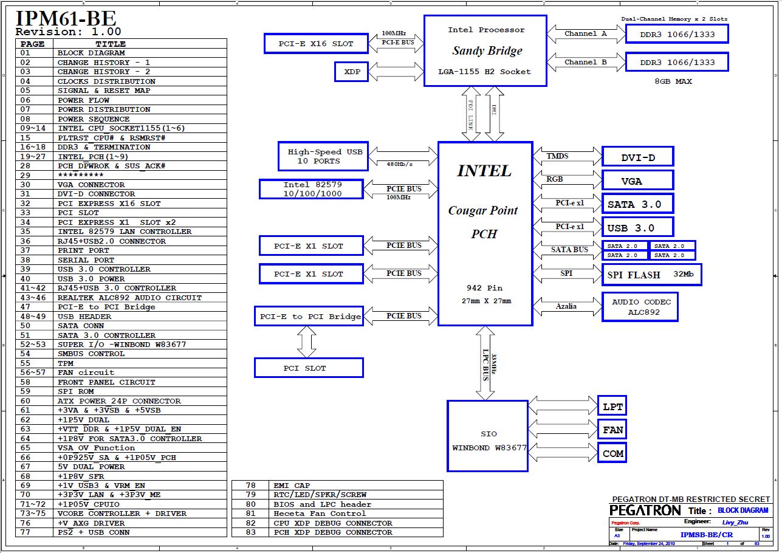Image resolution: width=782 pixels, height=553 pixels.
Task: Click the POWER FLOW row
Action: click(121, 100)
